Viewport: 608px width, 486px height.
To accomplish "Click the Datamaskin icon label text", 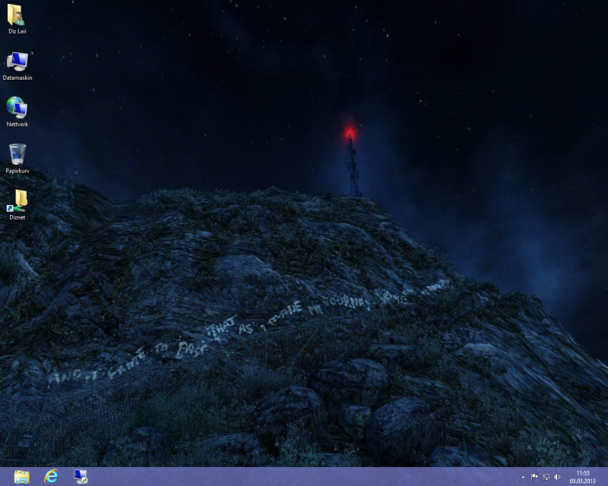I will point(17,78).
